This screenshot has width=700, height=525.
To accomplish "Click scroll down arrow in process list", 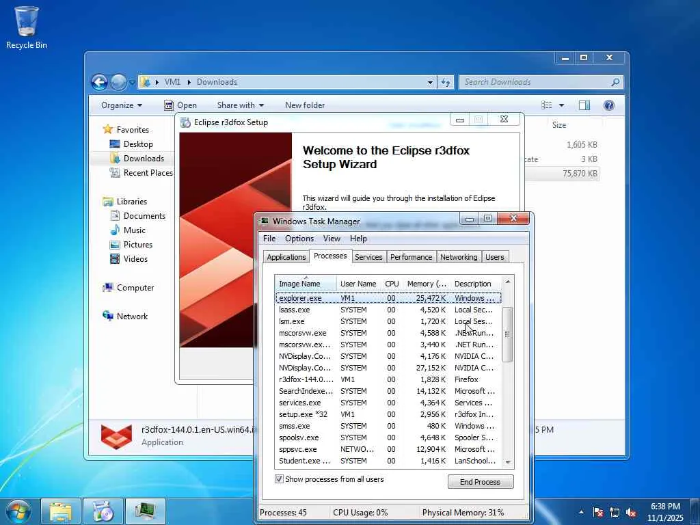I will (508, 463).
